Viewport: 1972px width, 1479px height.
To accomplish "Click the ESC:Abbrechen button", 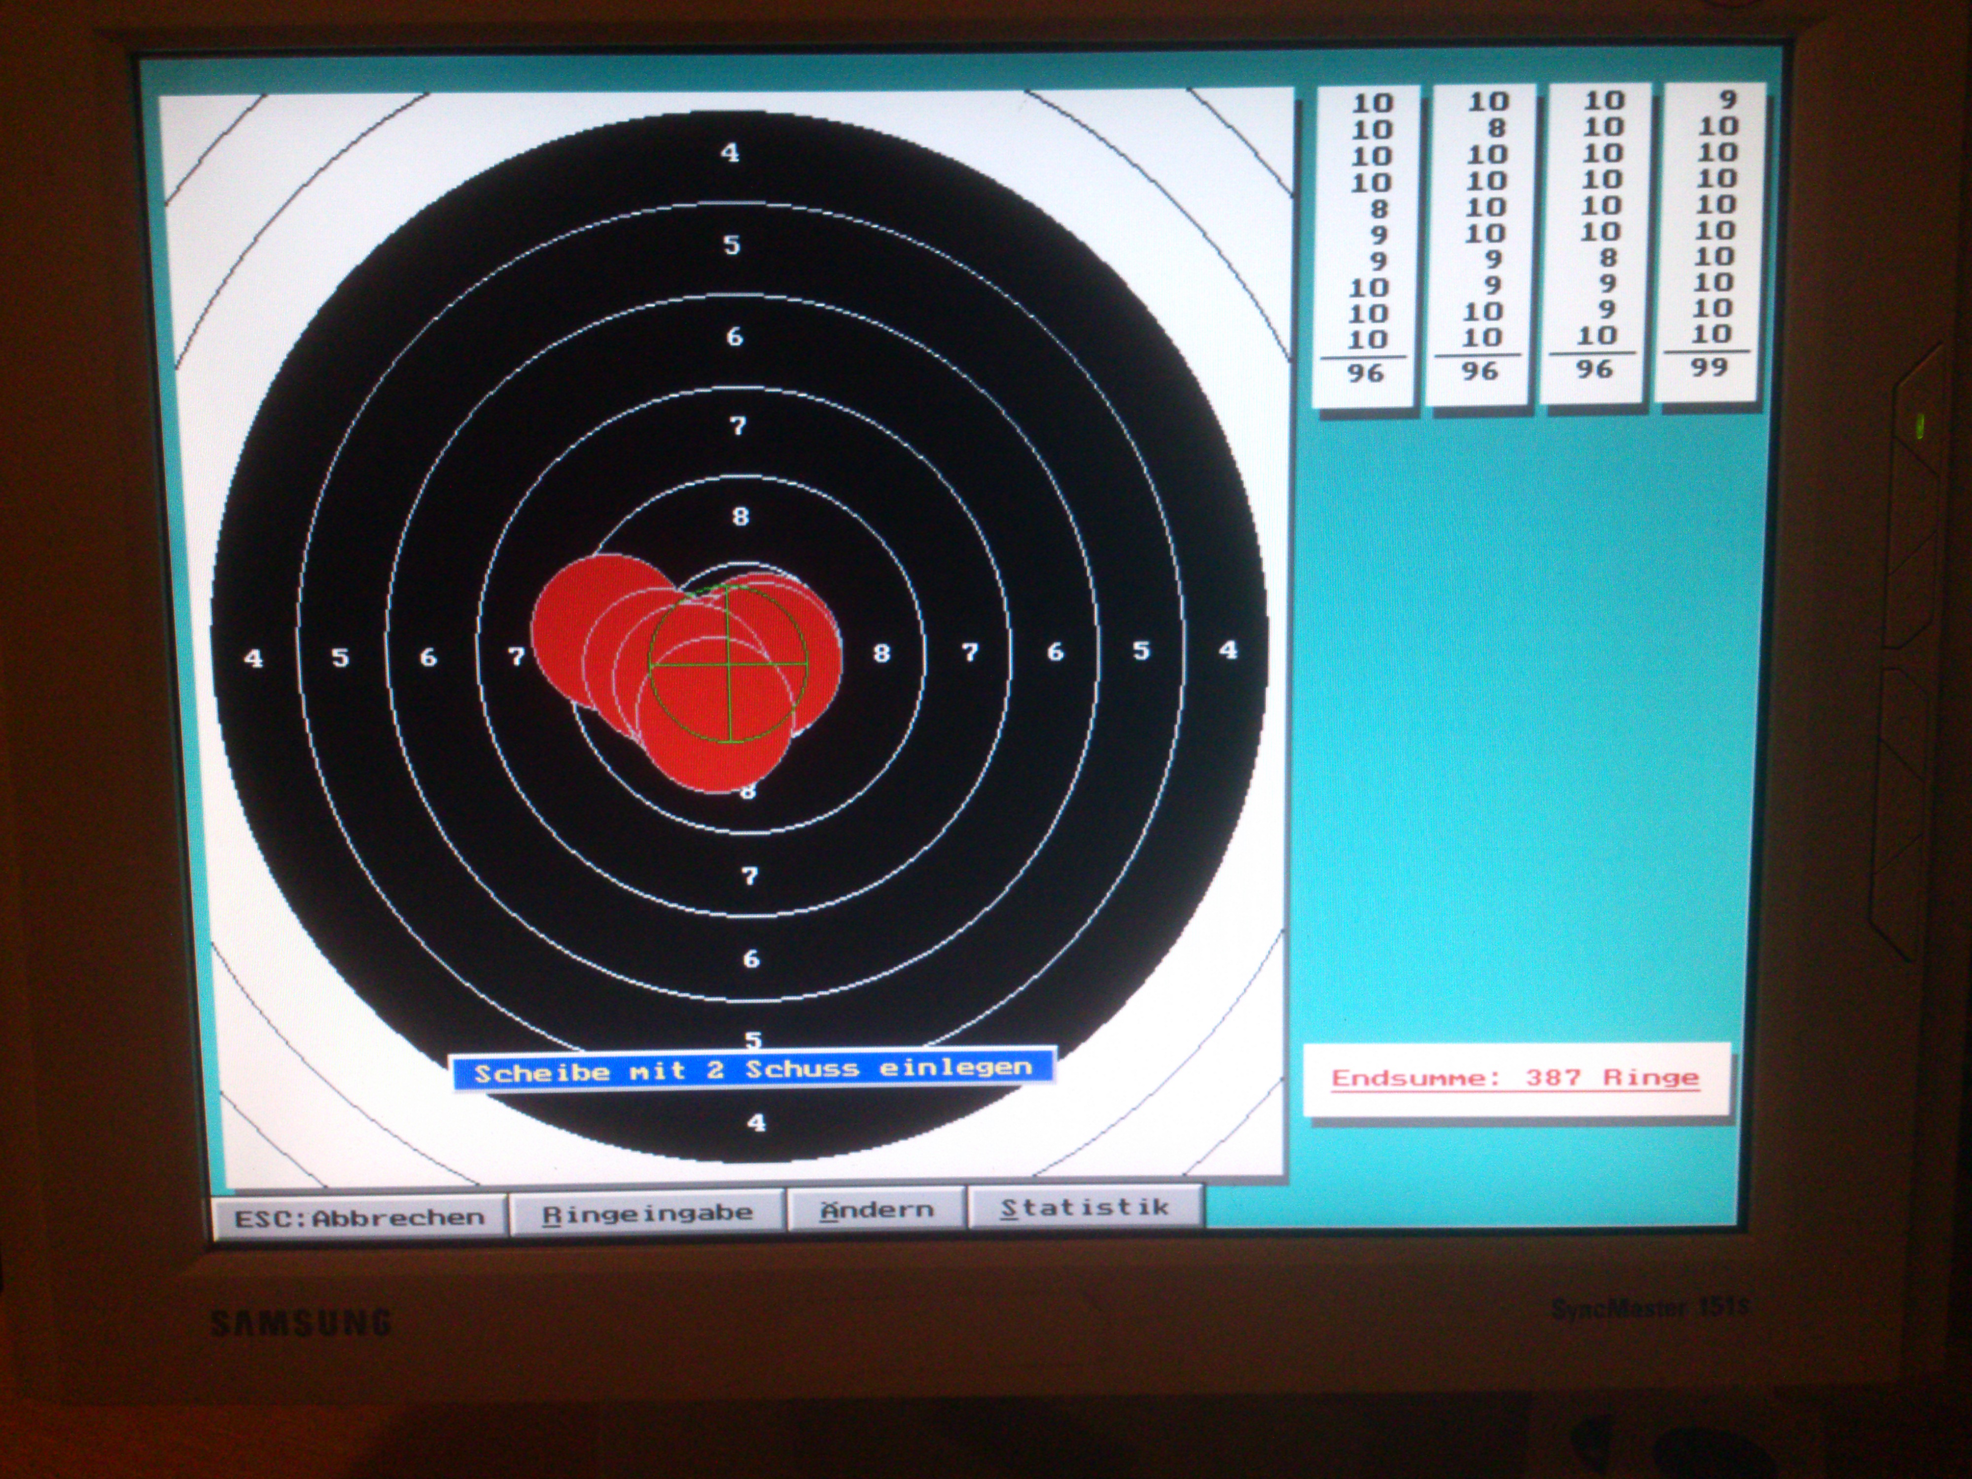I will (359, 1218).
